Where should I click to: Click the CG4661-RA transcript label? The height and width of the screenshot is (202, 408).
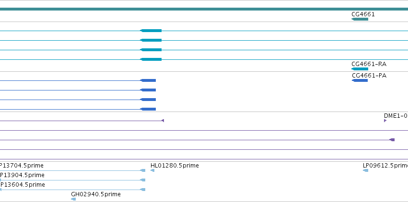[369, 64]
